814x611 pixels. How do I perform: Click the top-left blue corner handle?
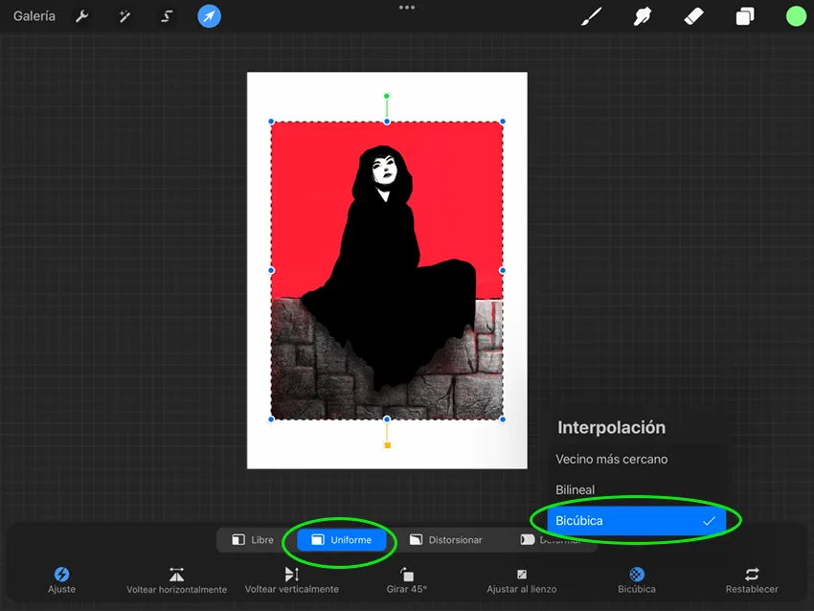click(271, 122)
